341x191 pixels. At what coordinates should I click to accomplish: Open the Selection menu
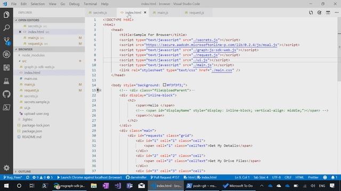(38, 4)
